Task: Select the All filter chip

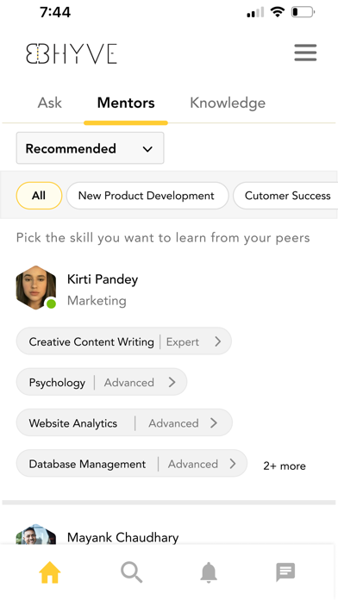Action: pos(39,196)
